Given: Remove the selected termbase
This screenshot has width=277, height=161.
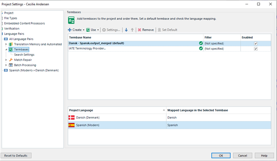Looking at the screenshot, I should coord(146,30).
